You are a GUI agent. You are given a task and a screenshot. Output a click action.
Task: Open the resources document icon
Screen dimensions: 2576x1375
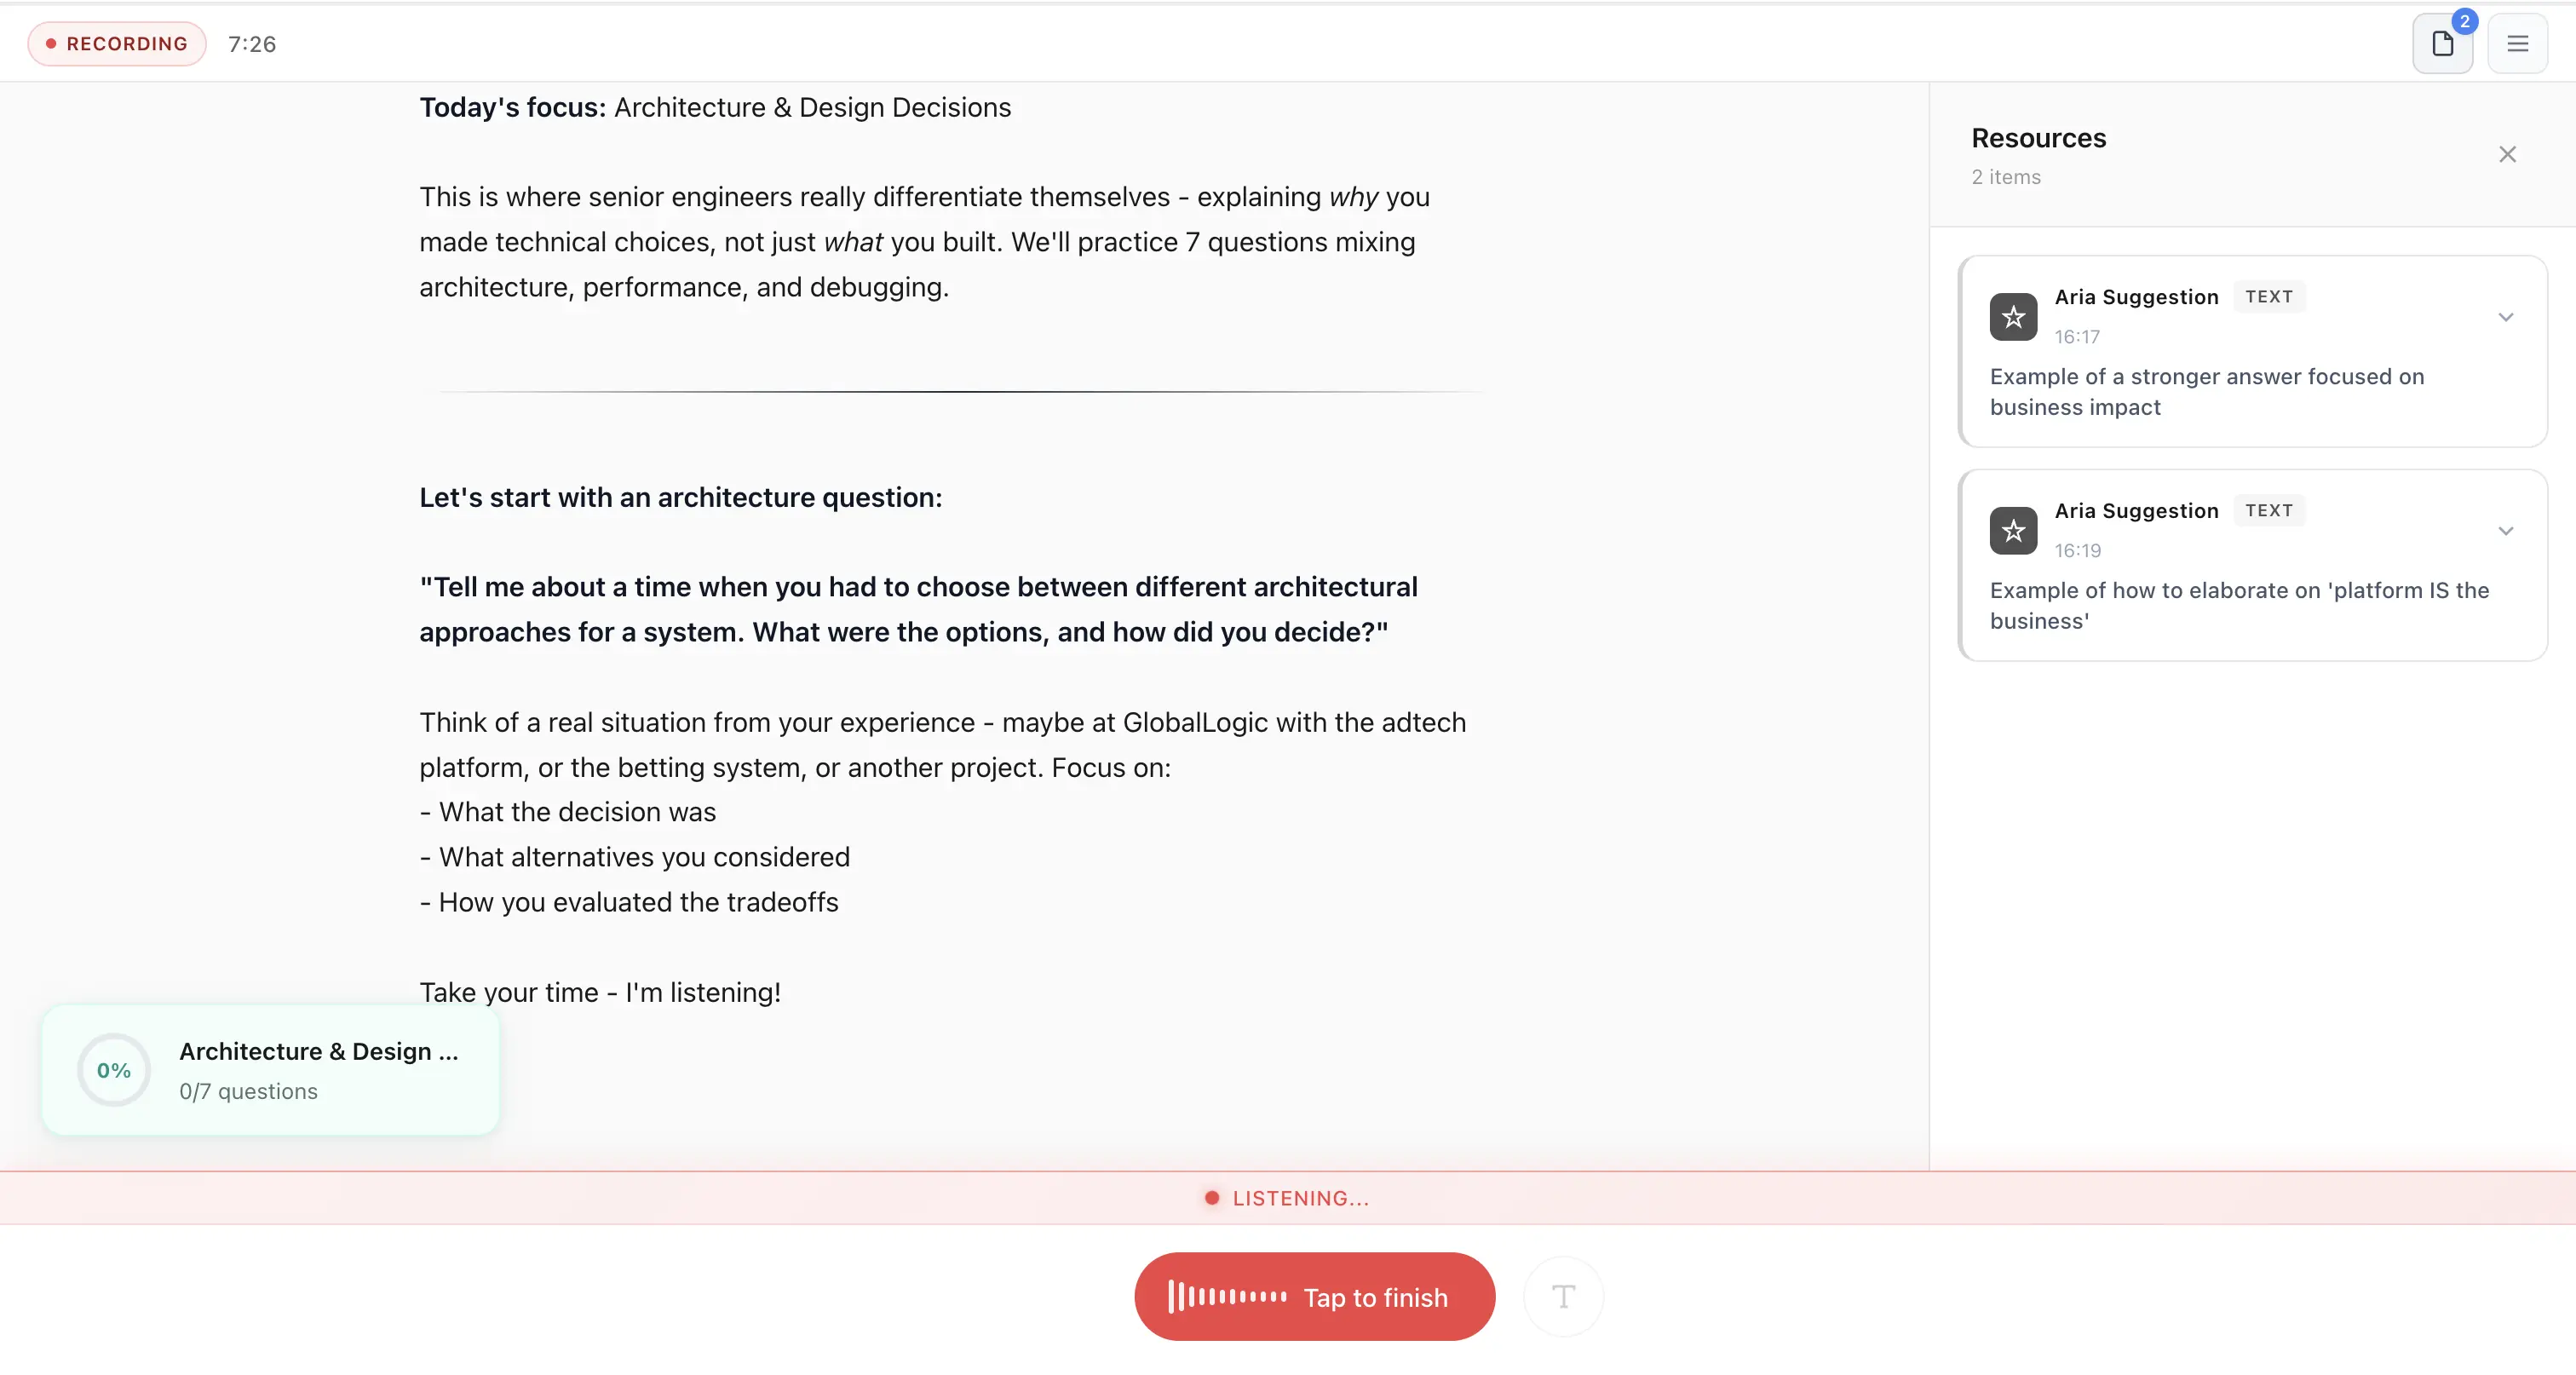pyautogui.click(x=2441, y=44)
